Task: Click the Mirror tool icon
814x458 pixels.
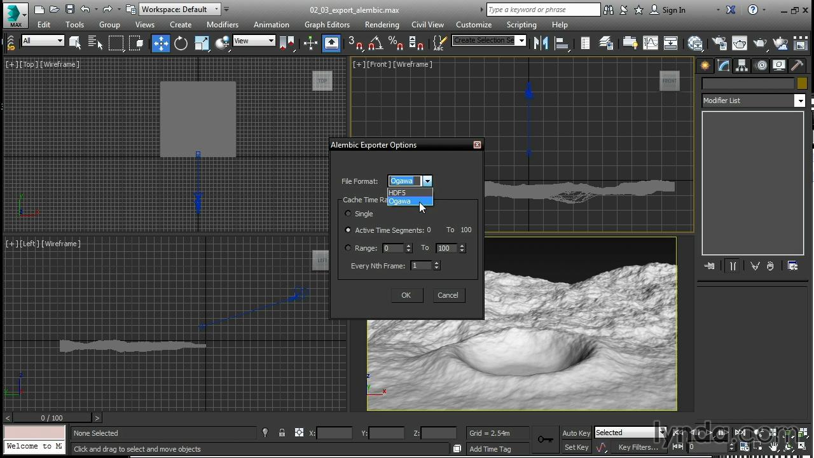Action: (x=541, y=43)
